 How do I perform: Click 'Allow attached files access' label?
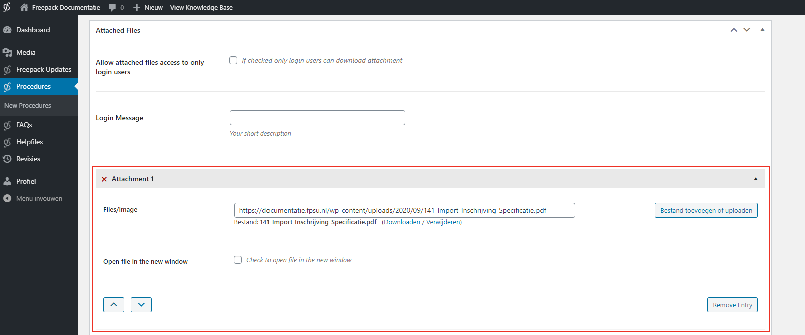[150, 67]
